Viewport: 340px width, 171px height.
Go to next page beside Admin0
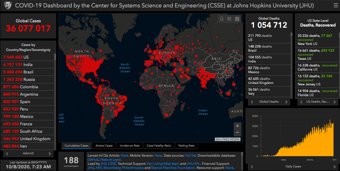click(x=50, y=153)
